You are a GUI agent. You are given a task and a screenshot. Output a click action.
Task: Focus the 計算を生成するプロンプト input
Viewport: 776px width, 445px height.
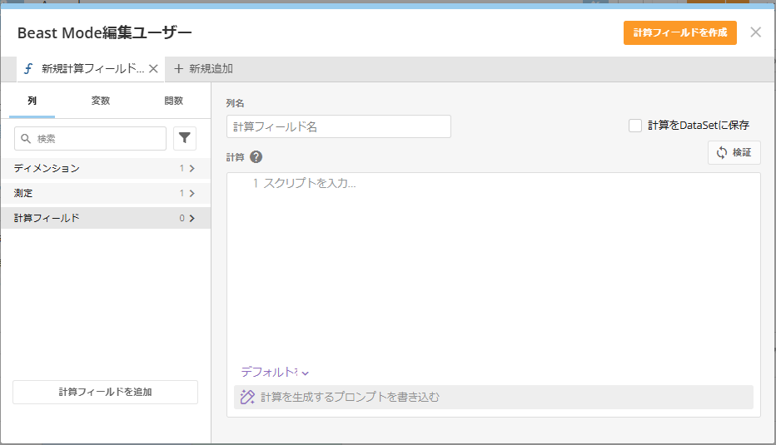pyautogui.click(x=494, y=397)
